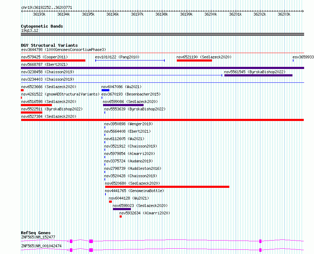
Task: Open the DGV Structural Variants track title
Action: coord(49,45)
